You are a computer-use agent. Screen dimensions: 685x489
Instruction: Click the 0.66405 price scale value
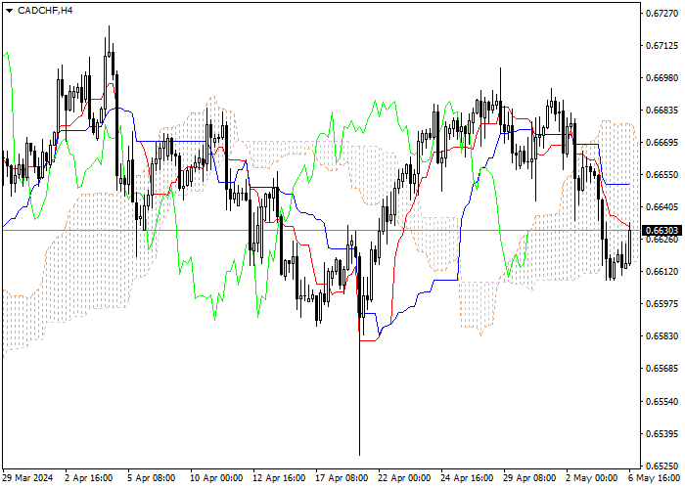662,207
